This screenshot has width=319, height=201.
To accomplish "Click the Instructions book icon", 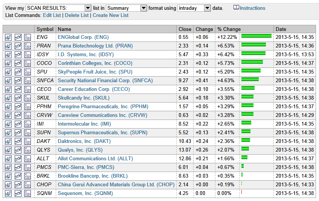I will [x=236, y=8].
